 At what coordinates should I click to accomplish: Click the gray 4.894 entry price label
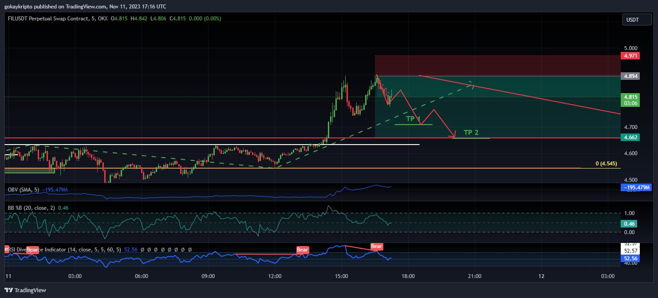coord(631,76)
